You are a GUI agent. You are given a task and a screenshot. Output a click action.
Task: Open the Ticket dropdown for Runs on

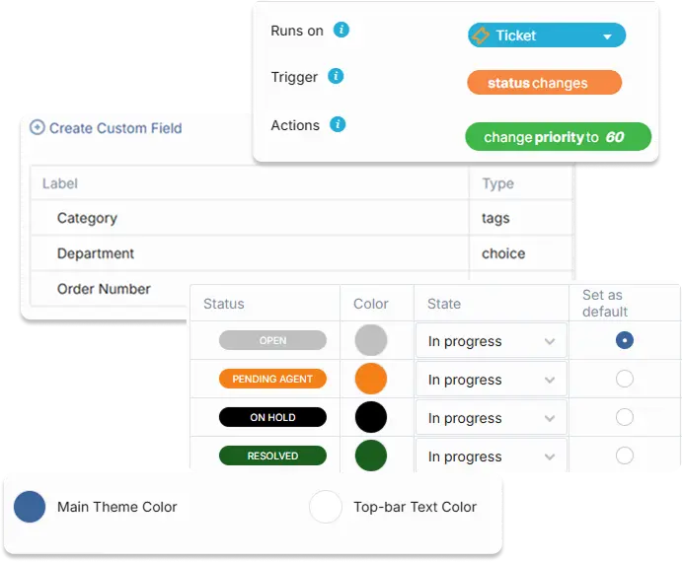tap(607, 37)
